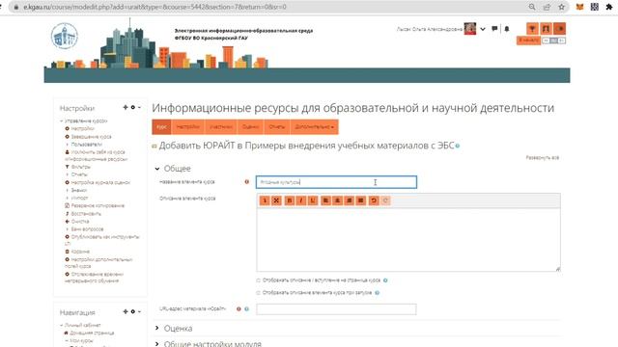The width and height of the screenshot is (618, 347).
Task: Open Фильтры in settings tree
Action: click(80, 167)
